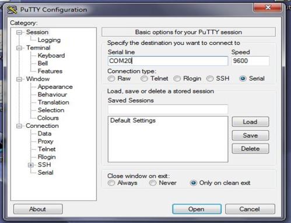Select Default Settings in the sessions list

click(x=133, y=120)
